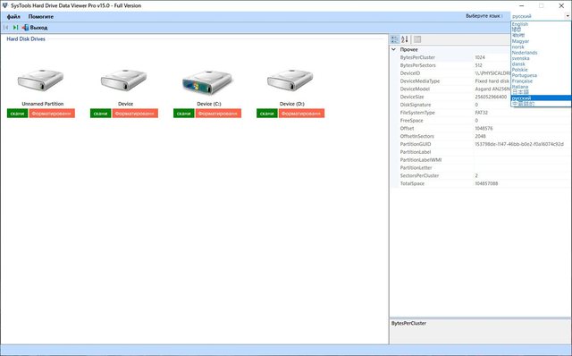The image size is (572, 356).
Task: Choose Portuguesa from the language list
Action: (x=541, y=75)
